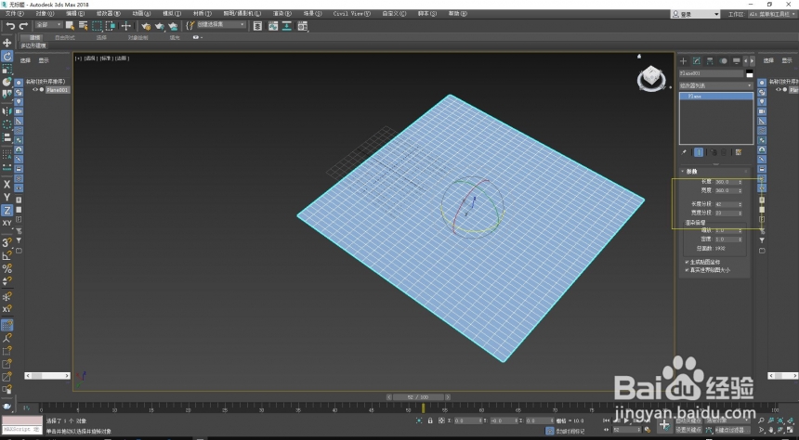This screenshot has width=799, height=440.
Task: Toggle the Generate Mapping Coords checkbox
Action: click(687, 262)
